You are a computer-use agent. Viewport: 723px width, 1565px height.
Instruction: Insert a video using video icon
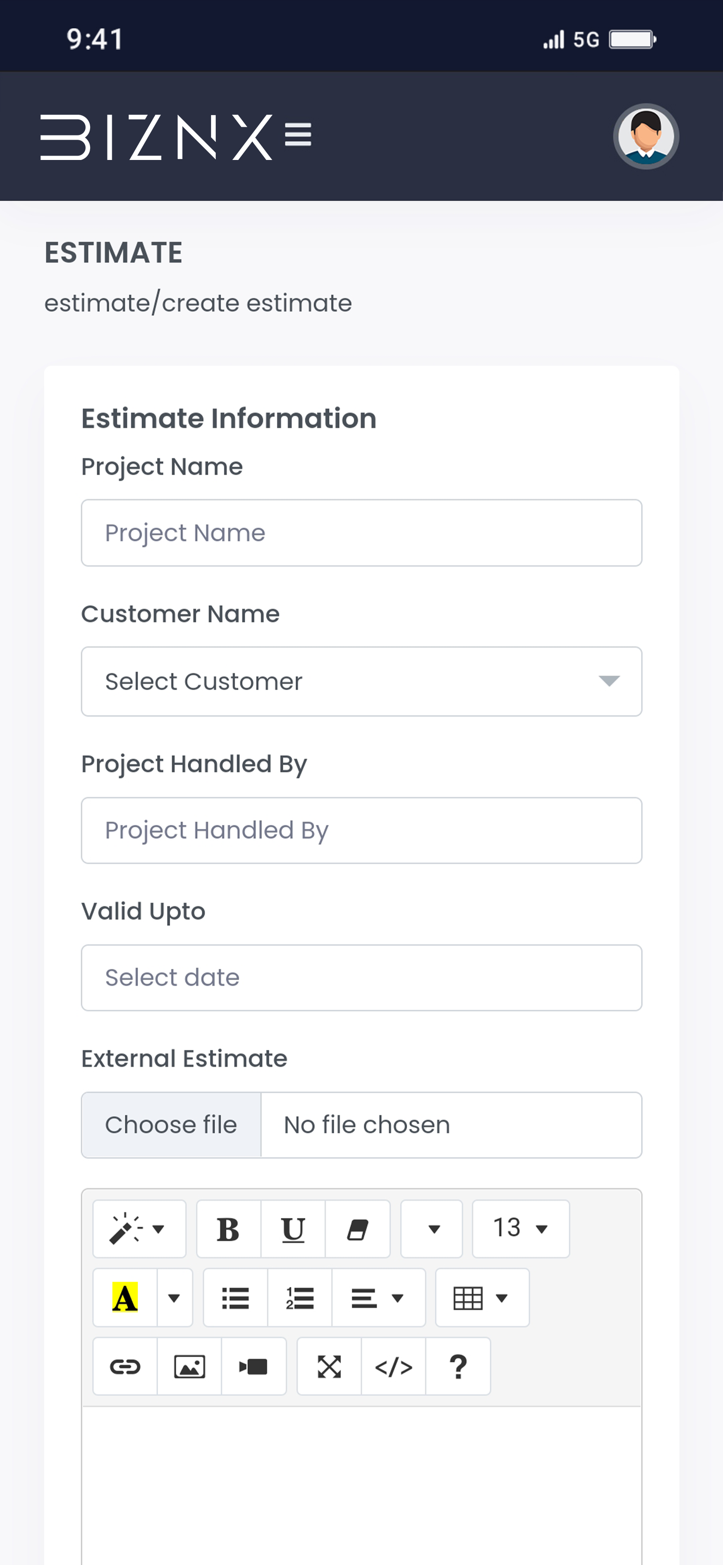[253, 1366]
